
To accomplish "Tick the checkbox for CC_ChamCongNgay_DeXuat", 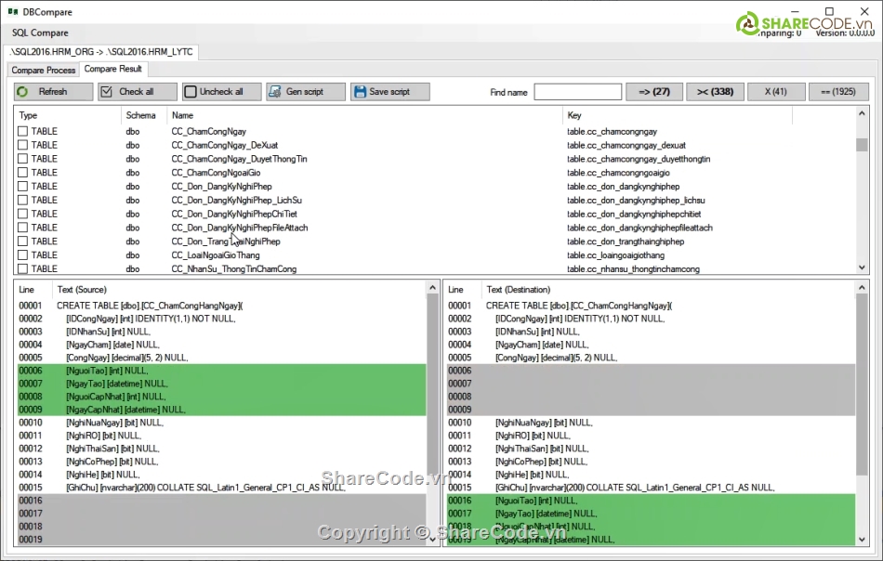I will 22,145.
